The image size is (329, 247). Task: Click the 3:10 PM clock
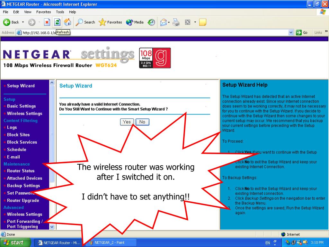pos(317,242)
